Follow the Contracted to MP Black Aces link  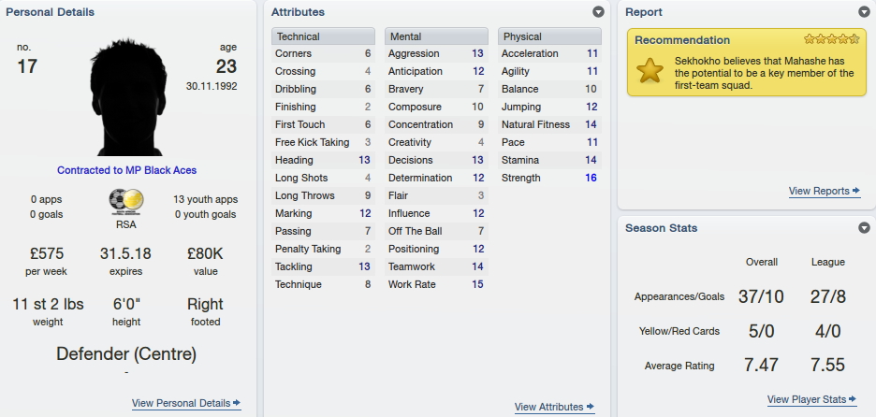127,170
